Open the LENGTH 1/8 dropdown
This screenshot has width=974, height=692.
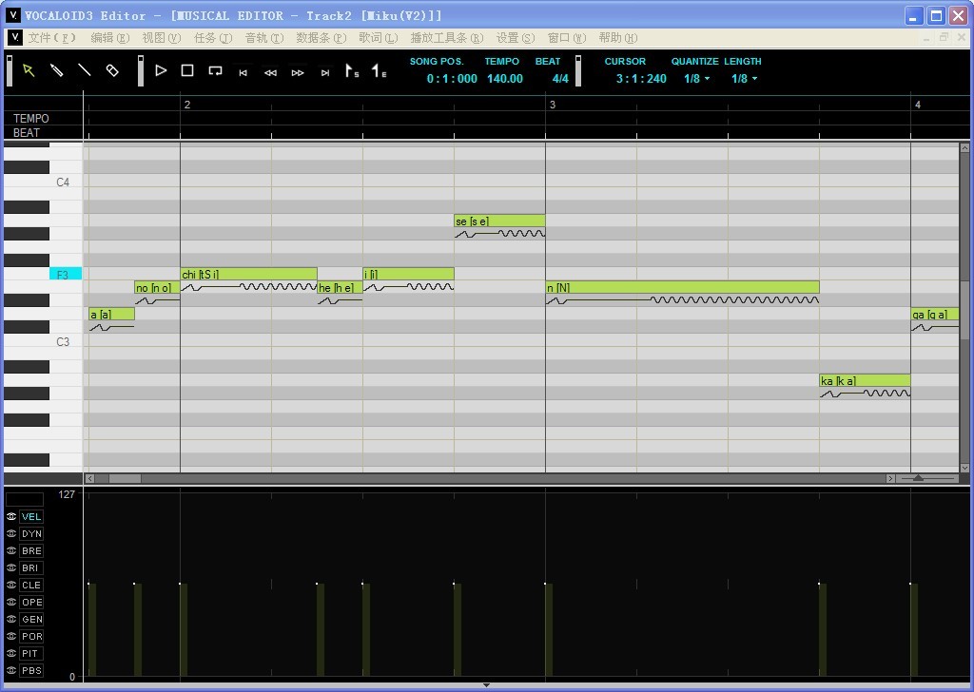[744, 79]
